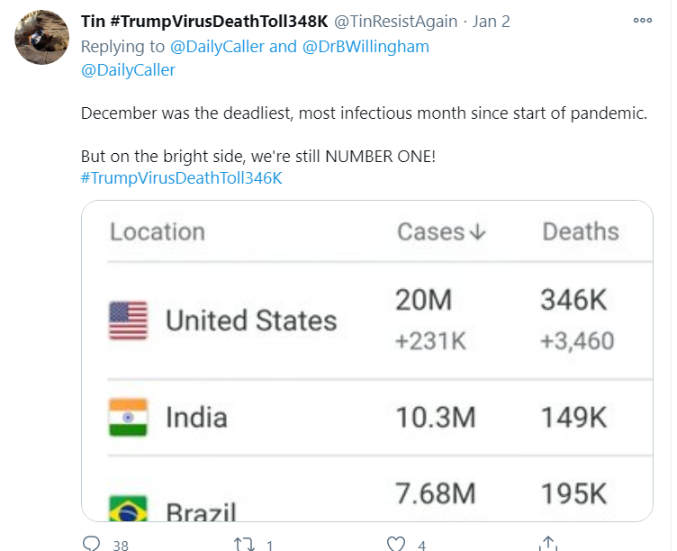
Task: Click the United States row label
Action: (x=251, y=321)
